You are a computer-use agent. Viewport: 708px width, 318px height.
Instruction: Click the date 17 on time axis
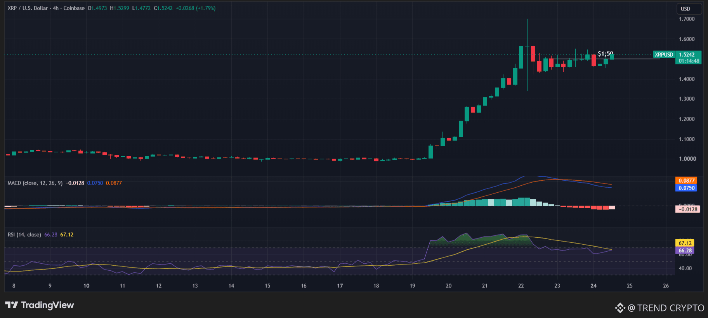(340, 286)
